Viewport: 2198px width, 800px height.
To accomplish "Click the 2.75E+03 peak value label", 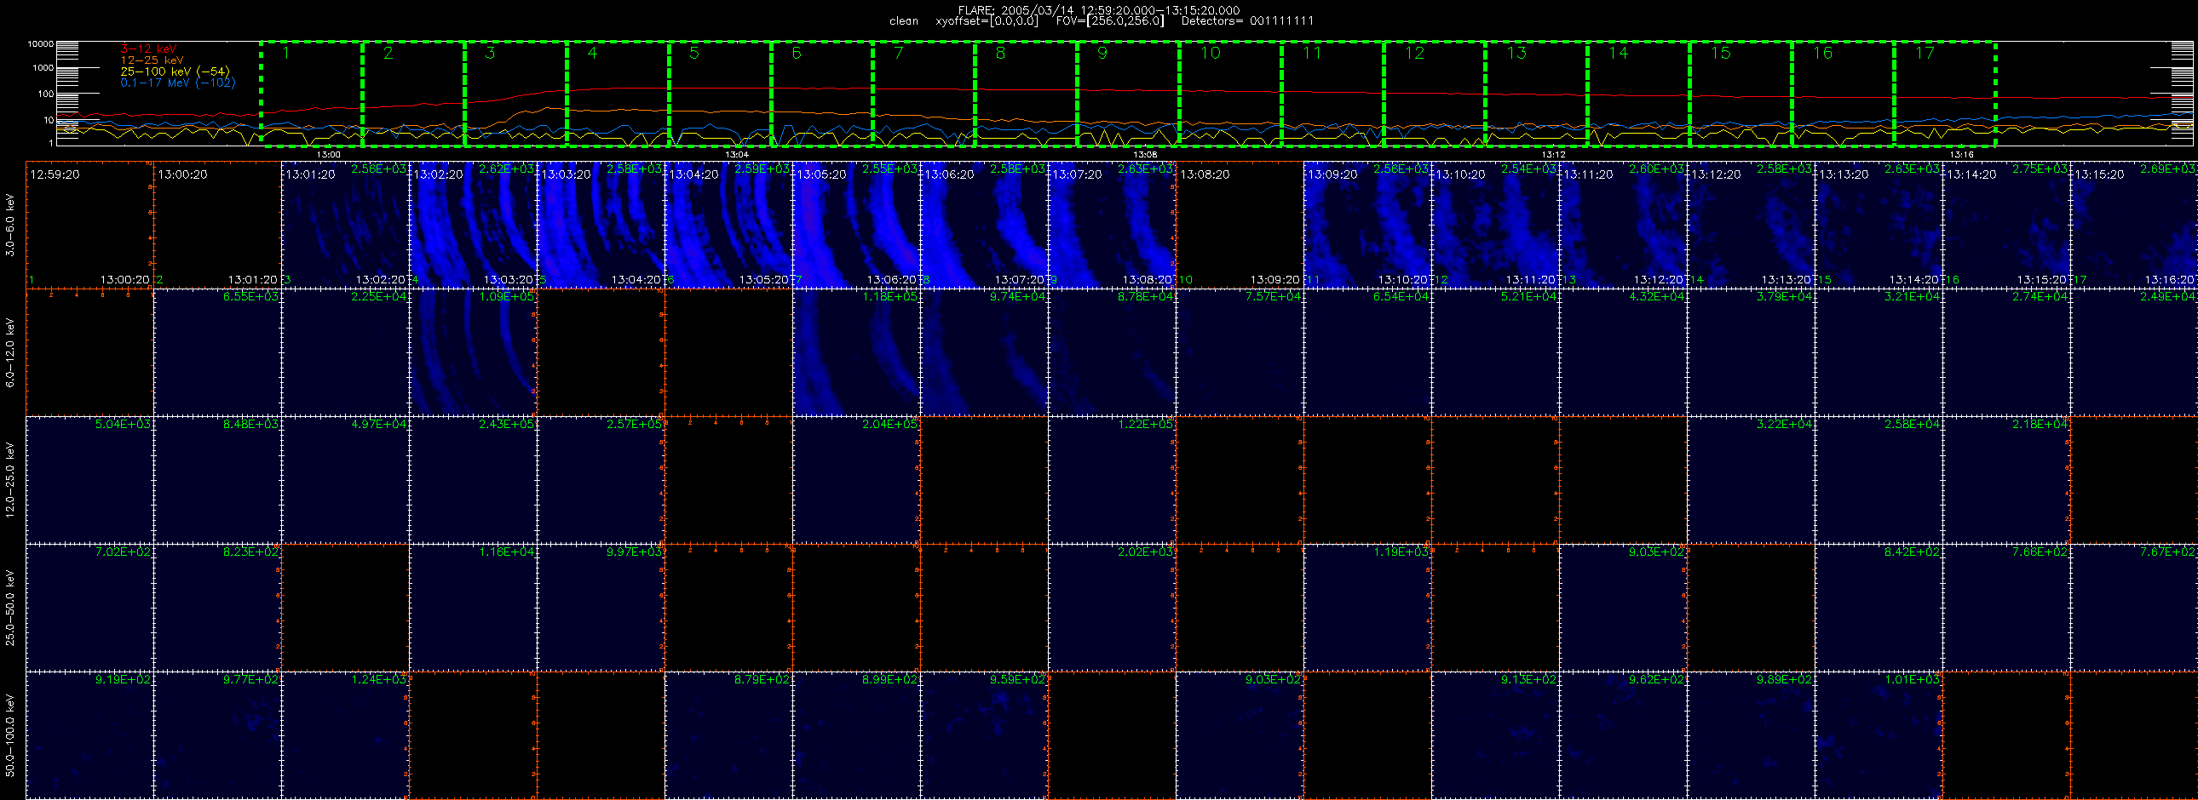I will pyautogui.click(x=2040, y=169).
